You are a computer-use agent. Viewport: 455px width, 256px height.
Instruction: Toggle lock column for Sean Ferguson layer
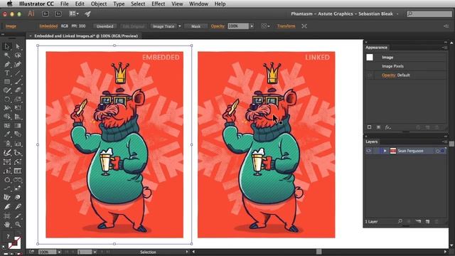(x=376, y=151)
